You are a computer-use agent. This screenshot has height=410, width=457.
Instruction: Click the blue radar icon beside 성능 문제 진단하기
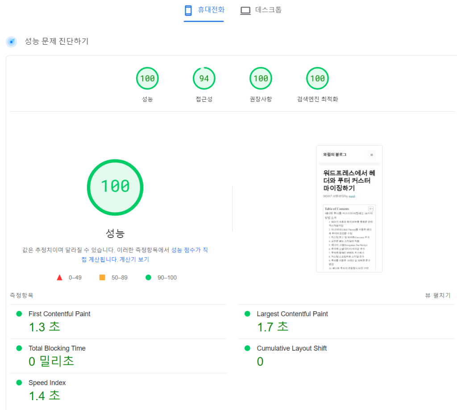(x=11, y=42)
